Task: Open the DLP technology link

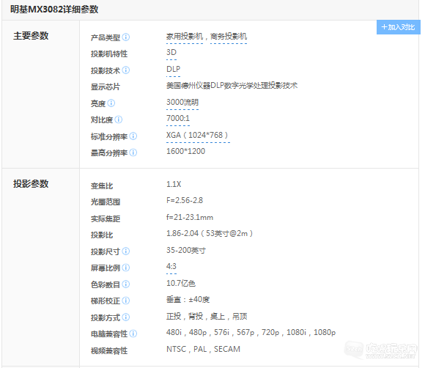Action: click(x=173, y=69)
